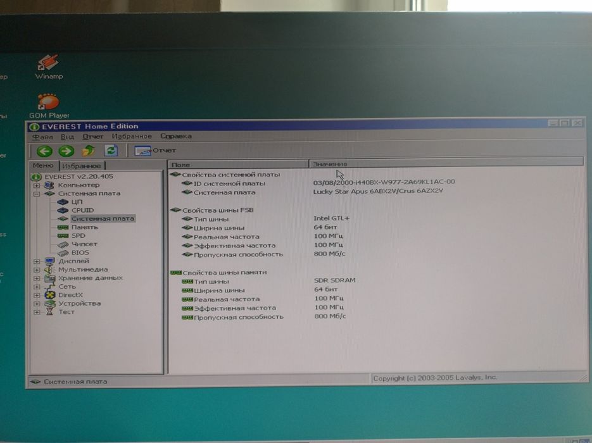Click the Значение column header

(446, 163)
